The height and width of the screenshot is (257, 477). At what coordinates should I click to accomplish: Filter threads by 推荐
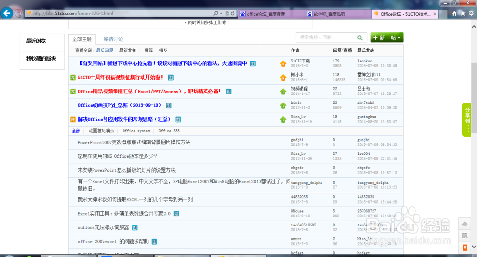[x=148, y=51]
